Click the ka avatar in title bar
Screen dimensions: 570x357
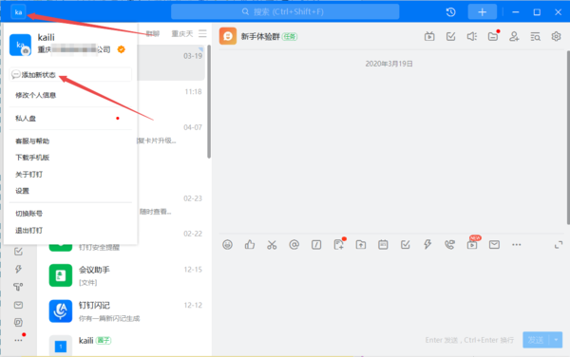click(x=18, y=12)
